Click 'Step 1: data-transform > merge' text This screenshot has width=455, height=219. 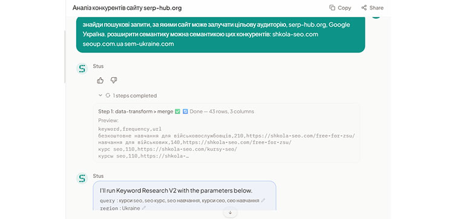tap(136, 112)
